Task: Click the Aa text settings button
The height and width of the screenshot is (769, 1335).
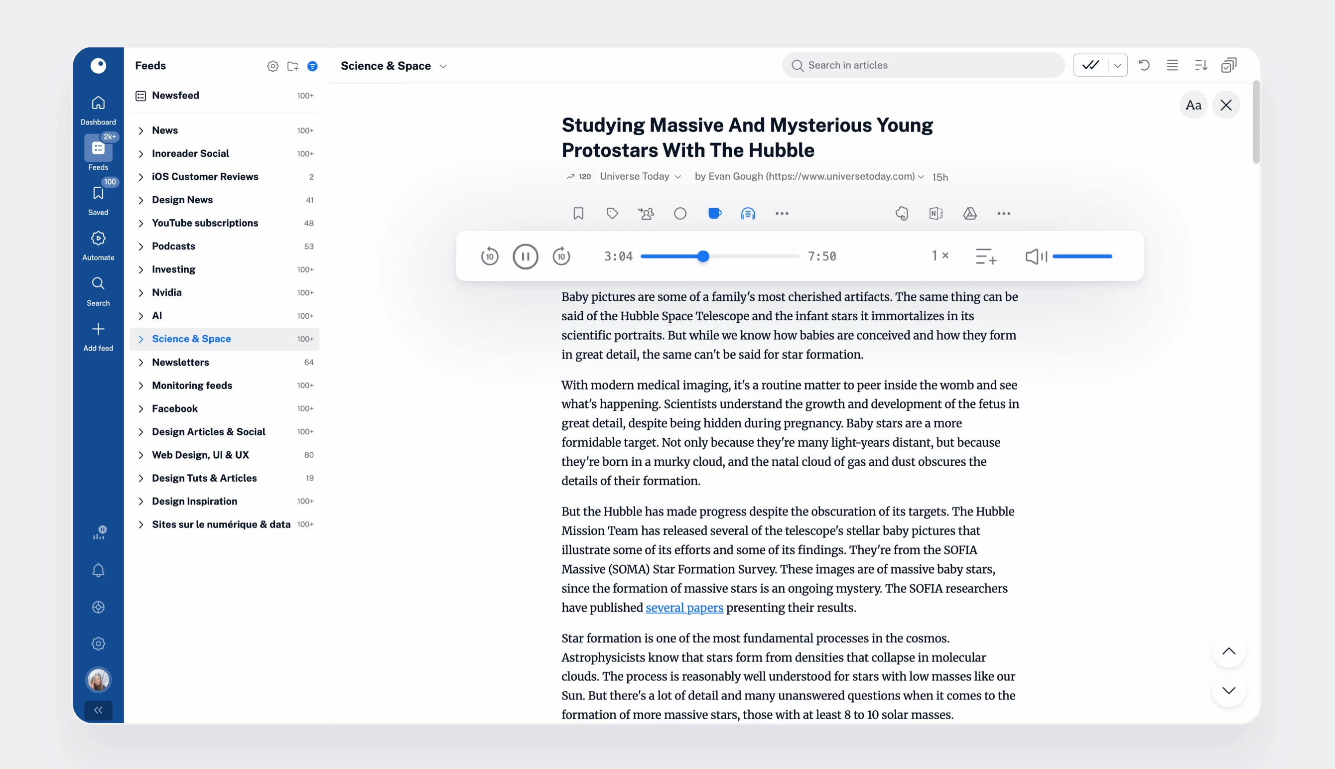Action: pyautogui.click(x=1193, y=105)
